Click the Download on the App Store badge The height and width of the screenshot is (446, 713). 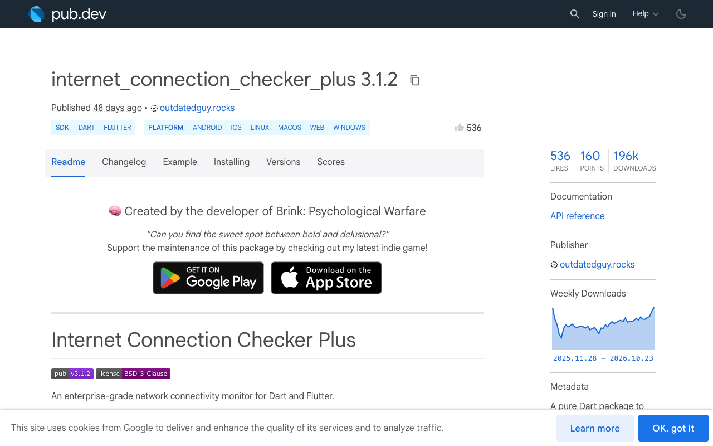(326, 278)
